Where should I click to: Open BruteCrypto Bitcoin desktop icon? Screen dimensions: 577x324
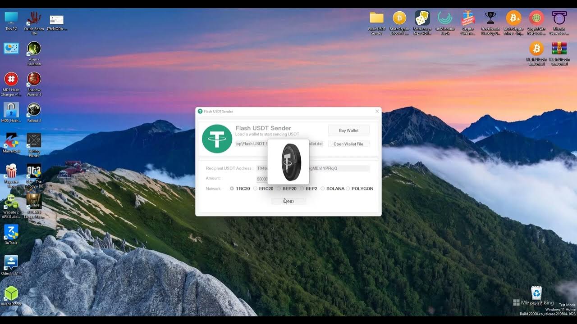click(x=399, y=23)
